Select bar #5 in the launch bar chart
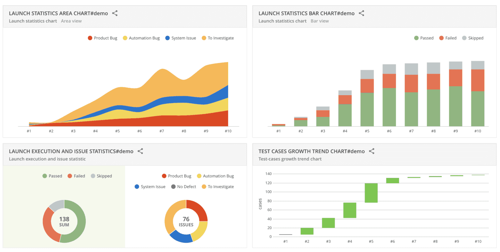 [367, 98]
